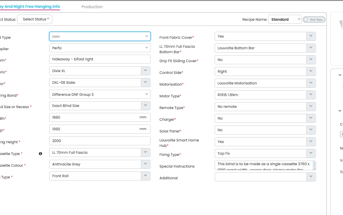The height and width of the screenshot is (215, 343).
Task: Click the Anthracite Grey cassette colour arrow
Action: tap(145, 164)
